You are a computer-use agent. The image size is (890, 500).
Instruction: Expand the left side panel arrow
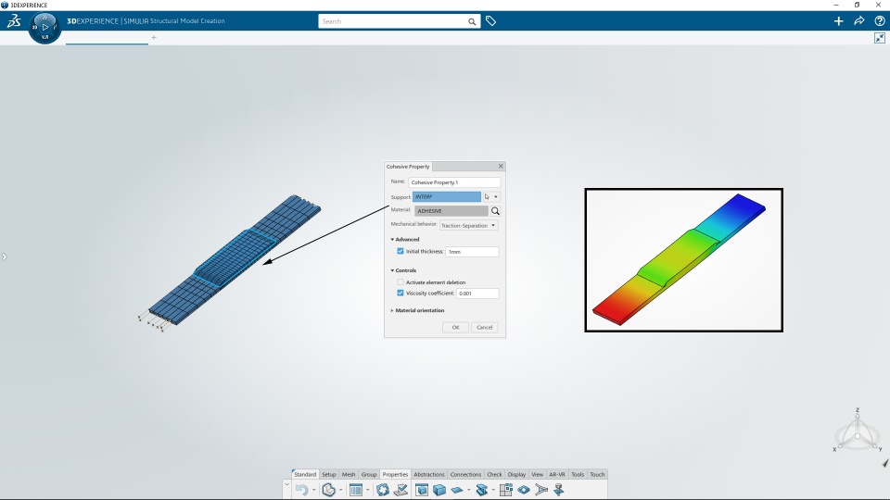4,256
